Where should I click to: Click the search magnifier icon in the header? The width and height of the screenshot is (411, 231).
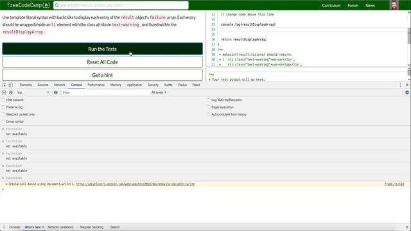click(57, 5)
